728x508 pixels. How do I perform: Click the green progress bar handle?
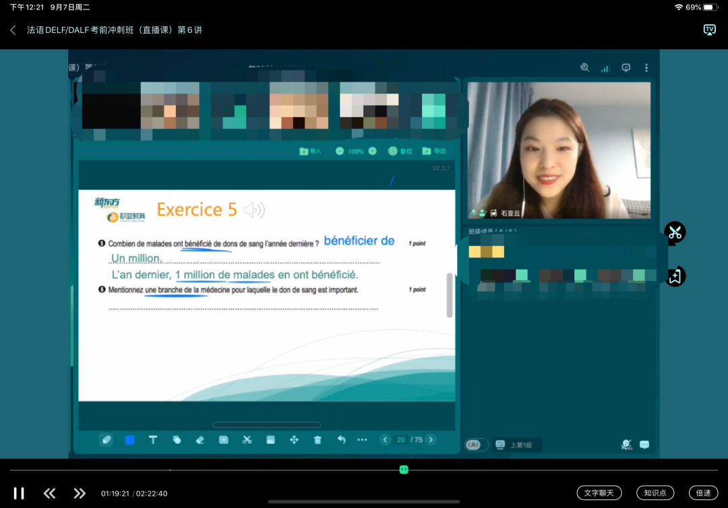pos(404,470)
